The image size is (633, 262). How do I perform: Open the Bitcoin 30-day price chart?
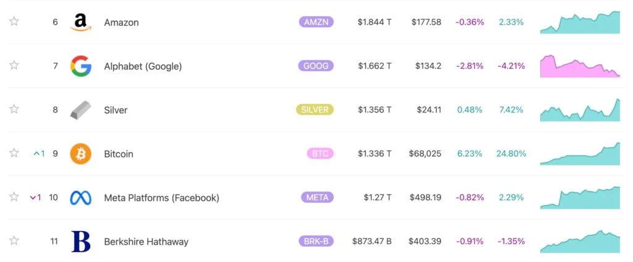click(580, 154)
